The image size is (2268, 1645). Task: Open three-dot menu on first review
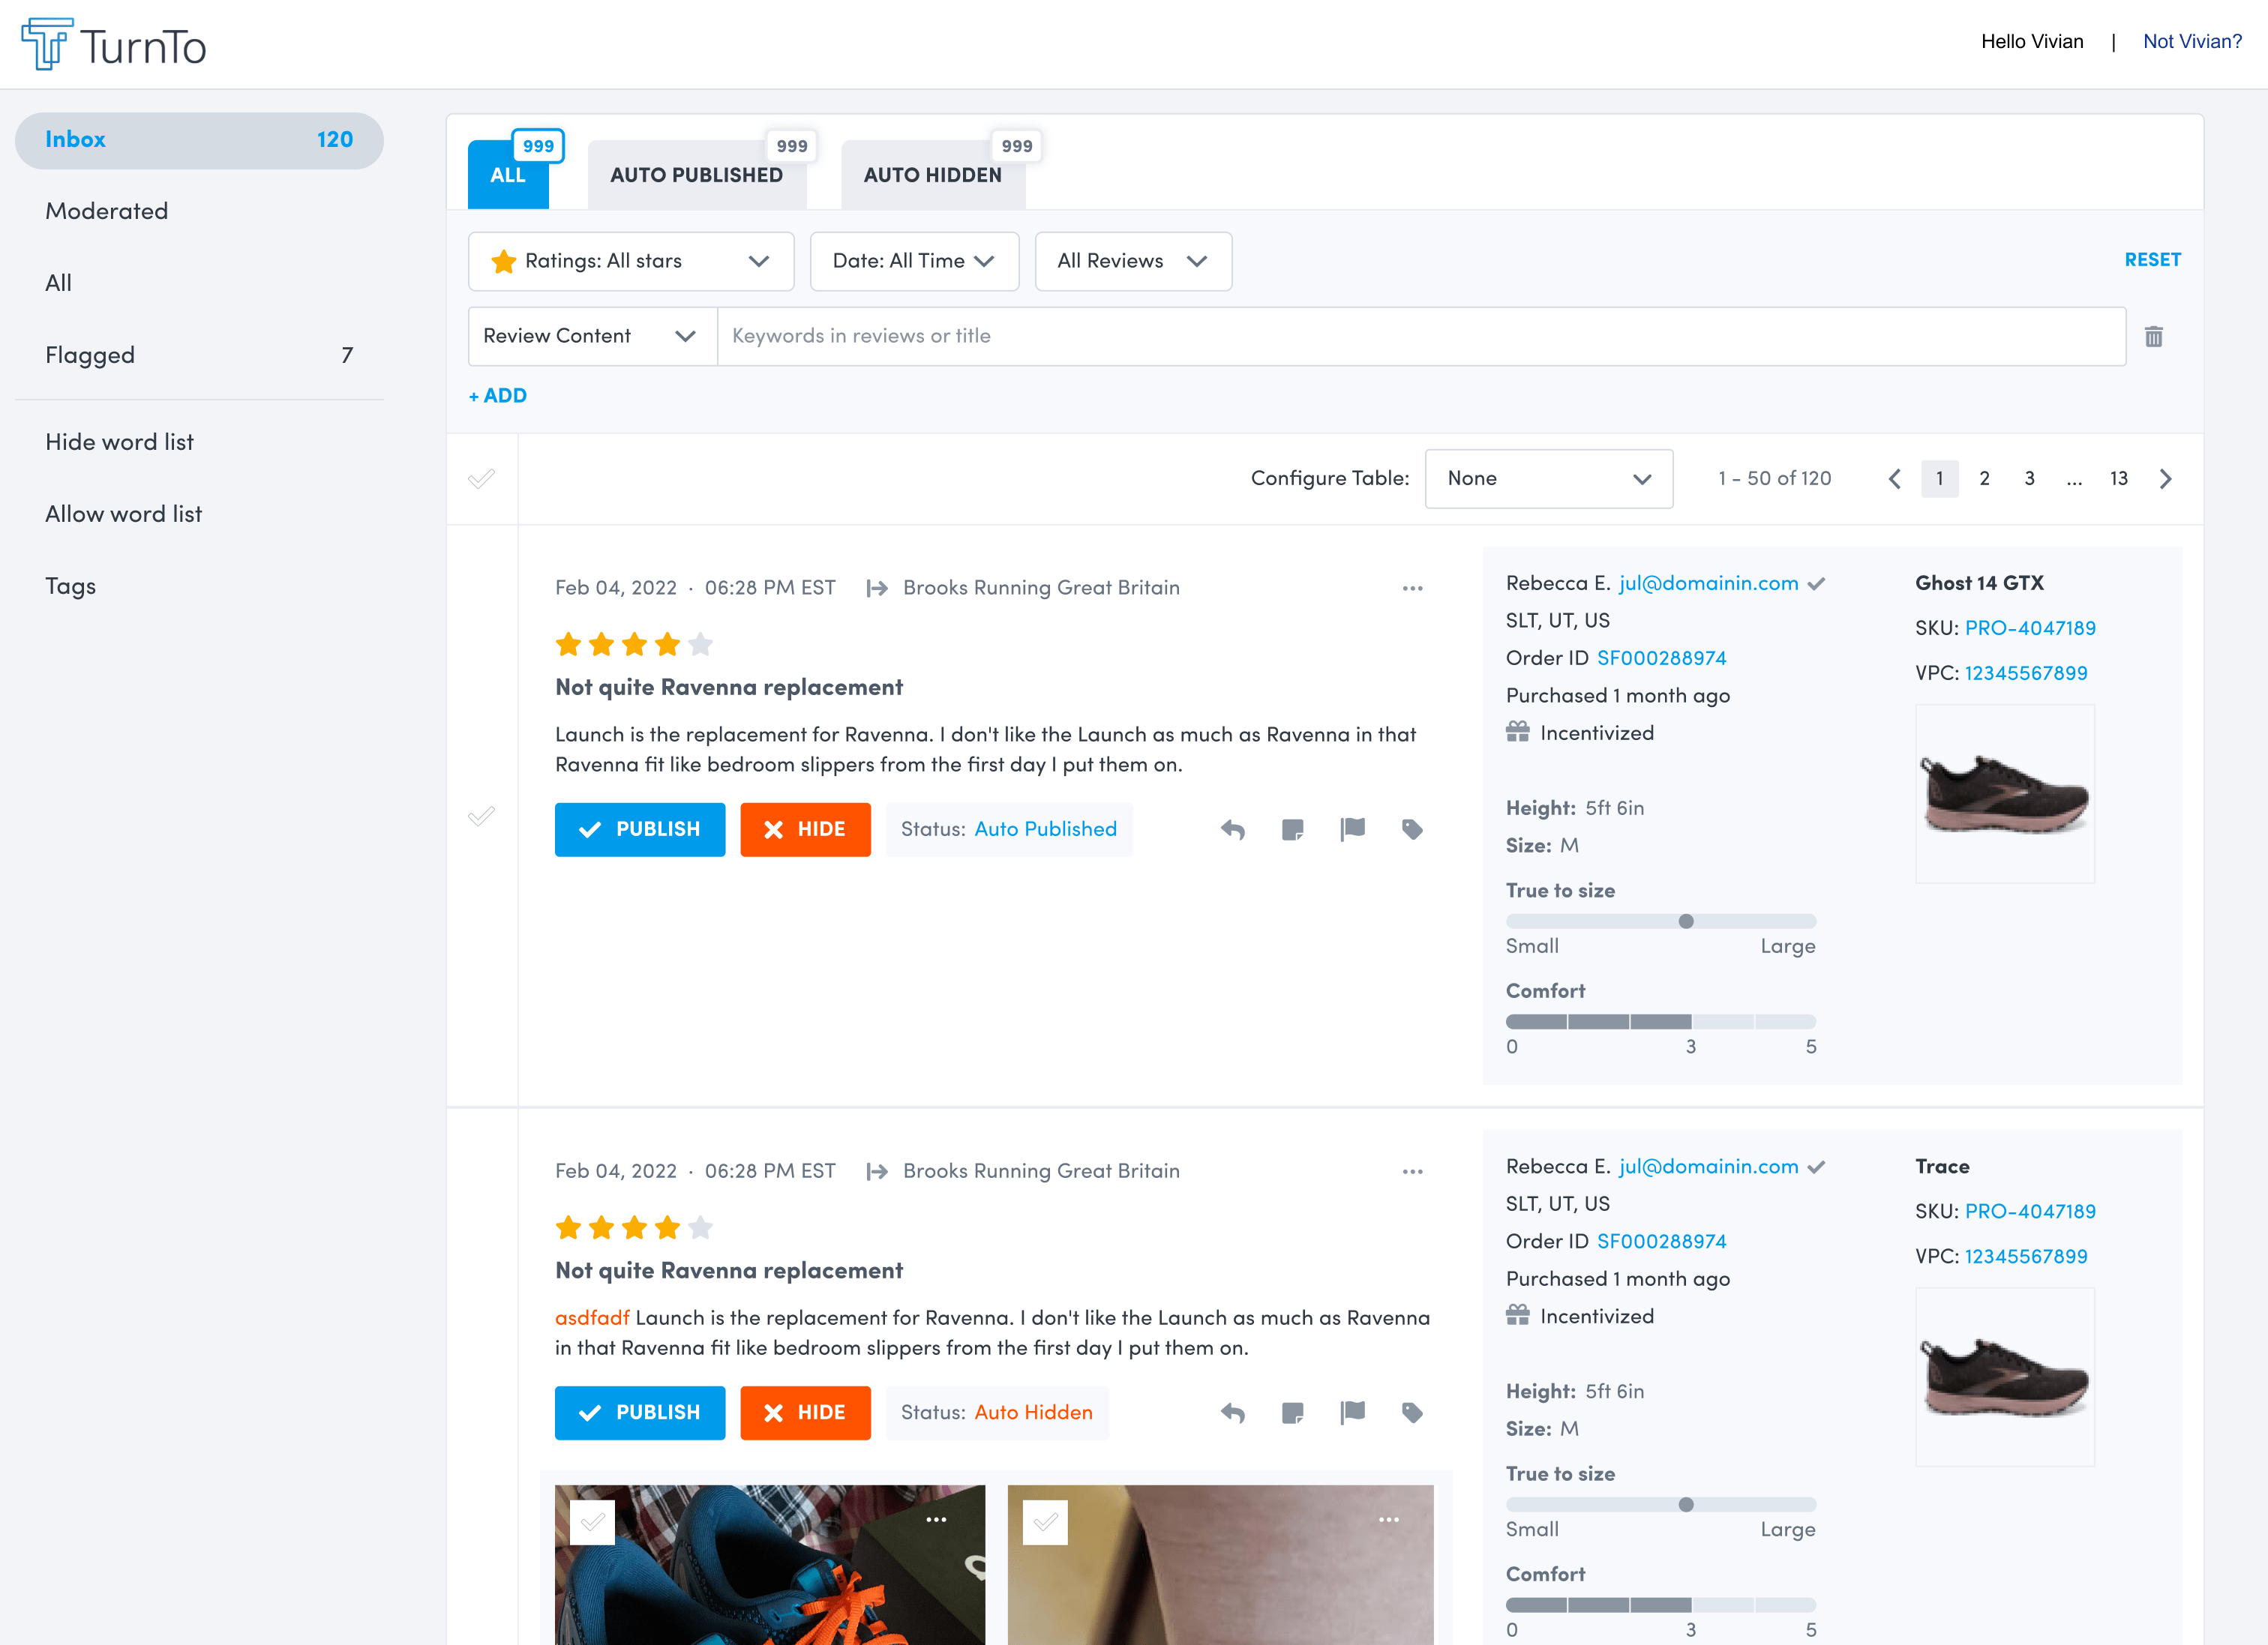(x=1412, y=588)
